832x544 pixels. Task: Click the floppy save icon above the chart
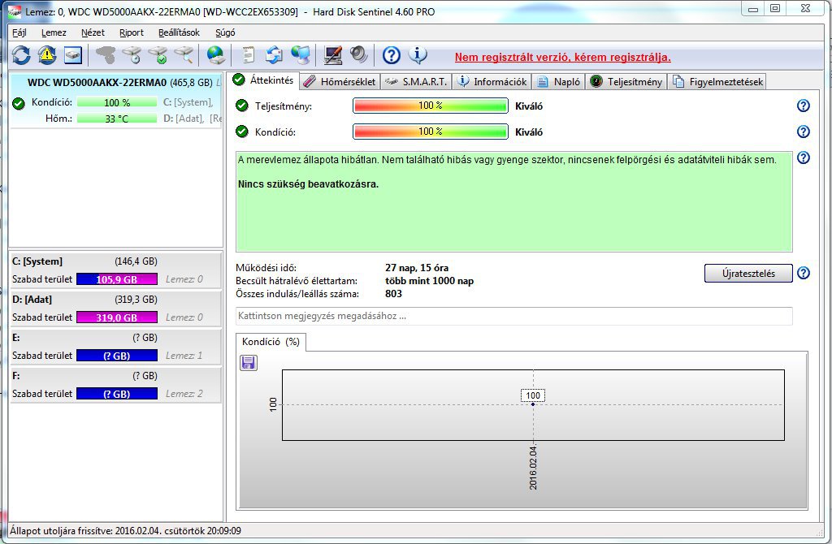point(249,363)
